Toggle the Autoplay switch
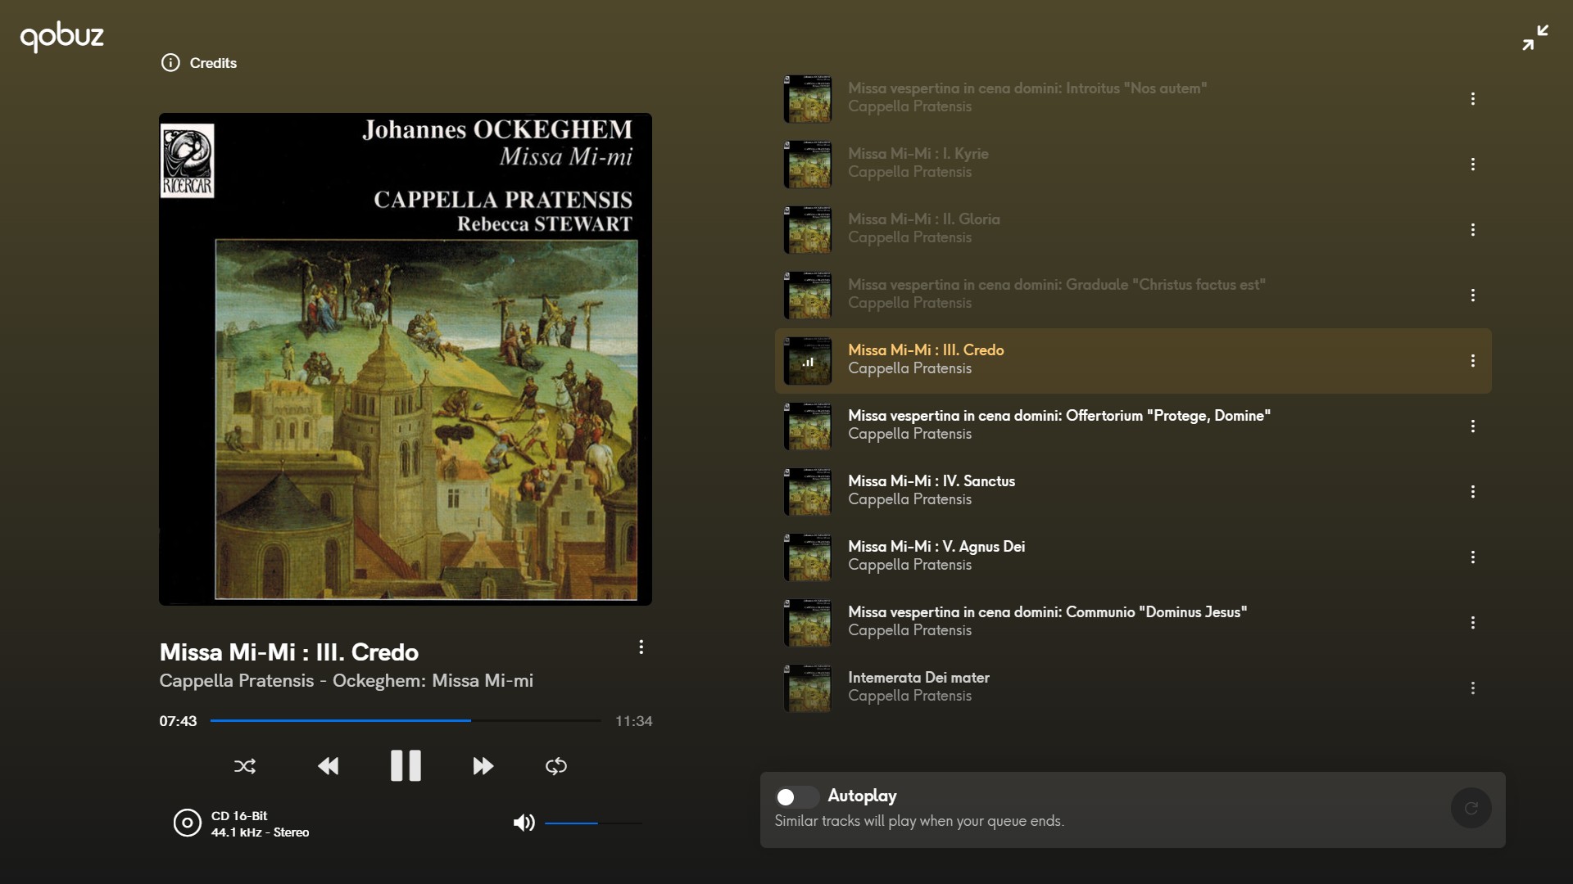 [x=796, y=796]
